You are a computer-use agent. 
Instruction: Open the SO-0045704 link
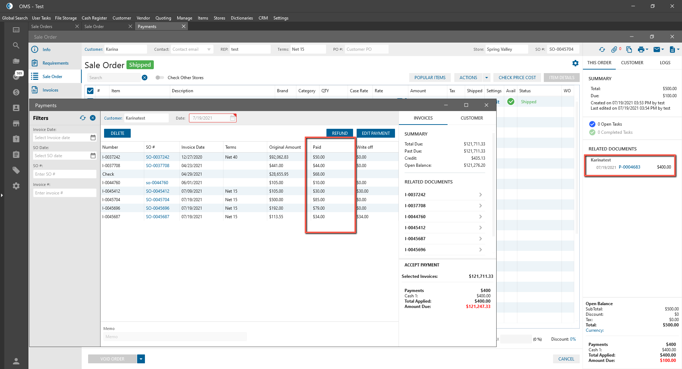click(x=157, y=200)
